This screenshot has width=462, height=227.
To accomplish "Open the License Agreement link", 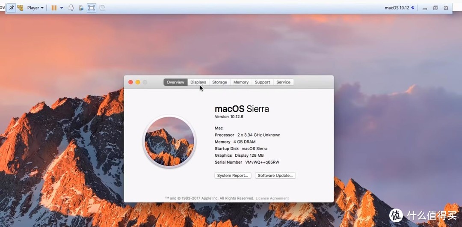I will (272, 198).
